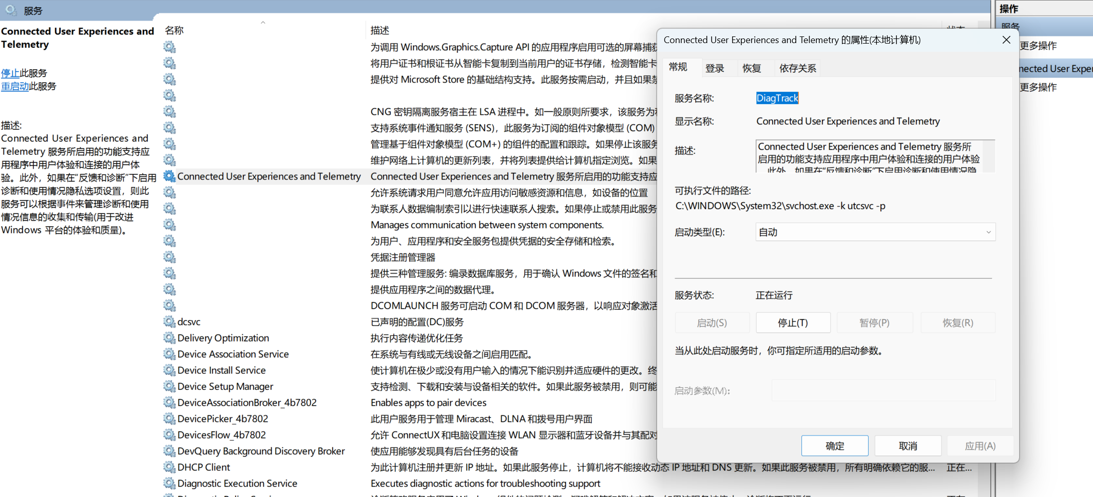Screen dimensions: 1093x497
Task: Click gear icon of Connected User Experiences row
Action: pos(169,176)
